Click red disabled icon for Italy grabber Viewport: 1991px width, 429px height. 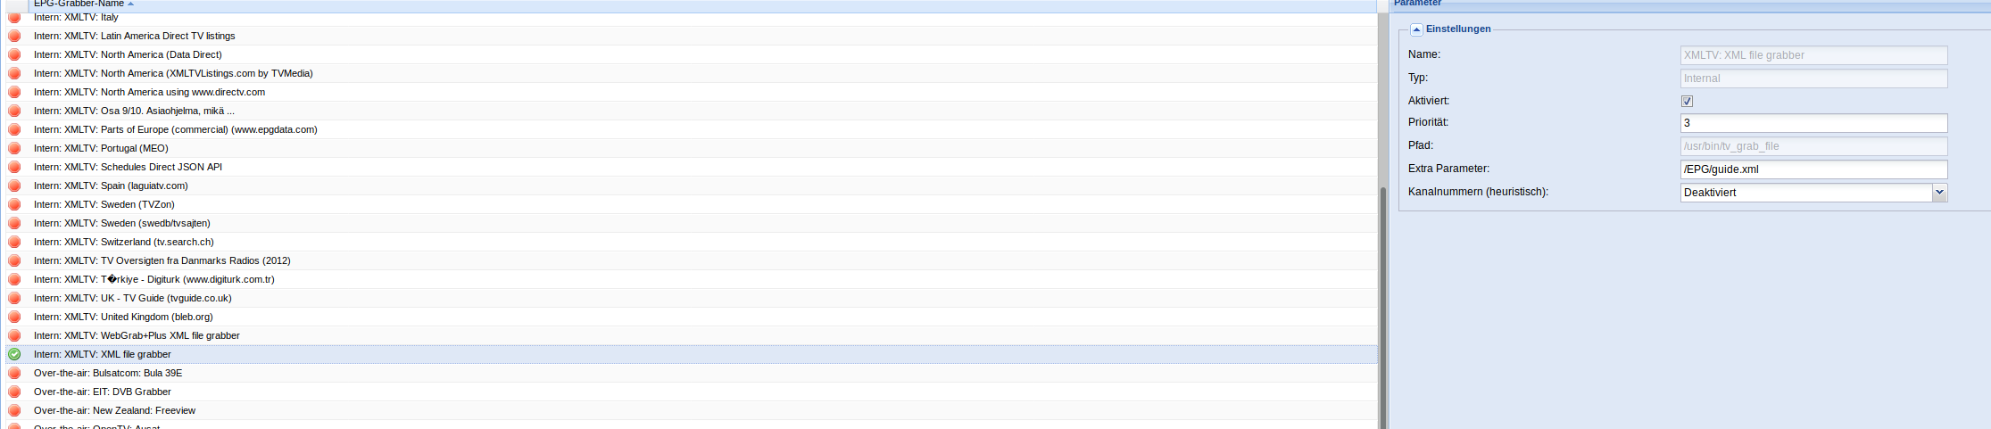click(14, 17)
